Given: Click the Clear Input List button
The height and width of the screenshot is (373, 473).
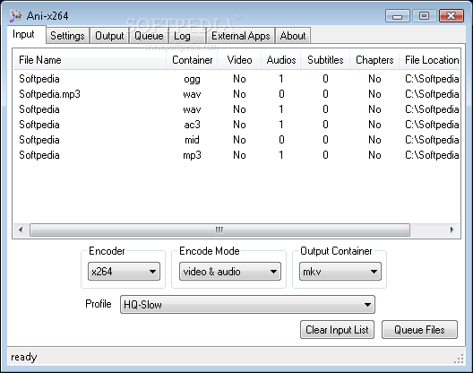Looking at the screenshot, I should [337, 329].
